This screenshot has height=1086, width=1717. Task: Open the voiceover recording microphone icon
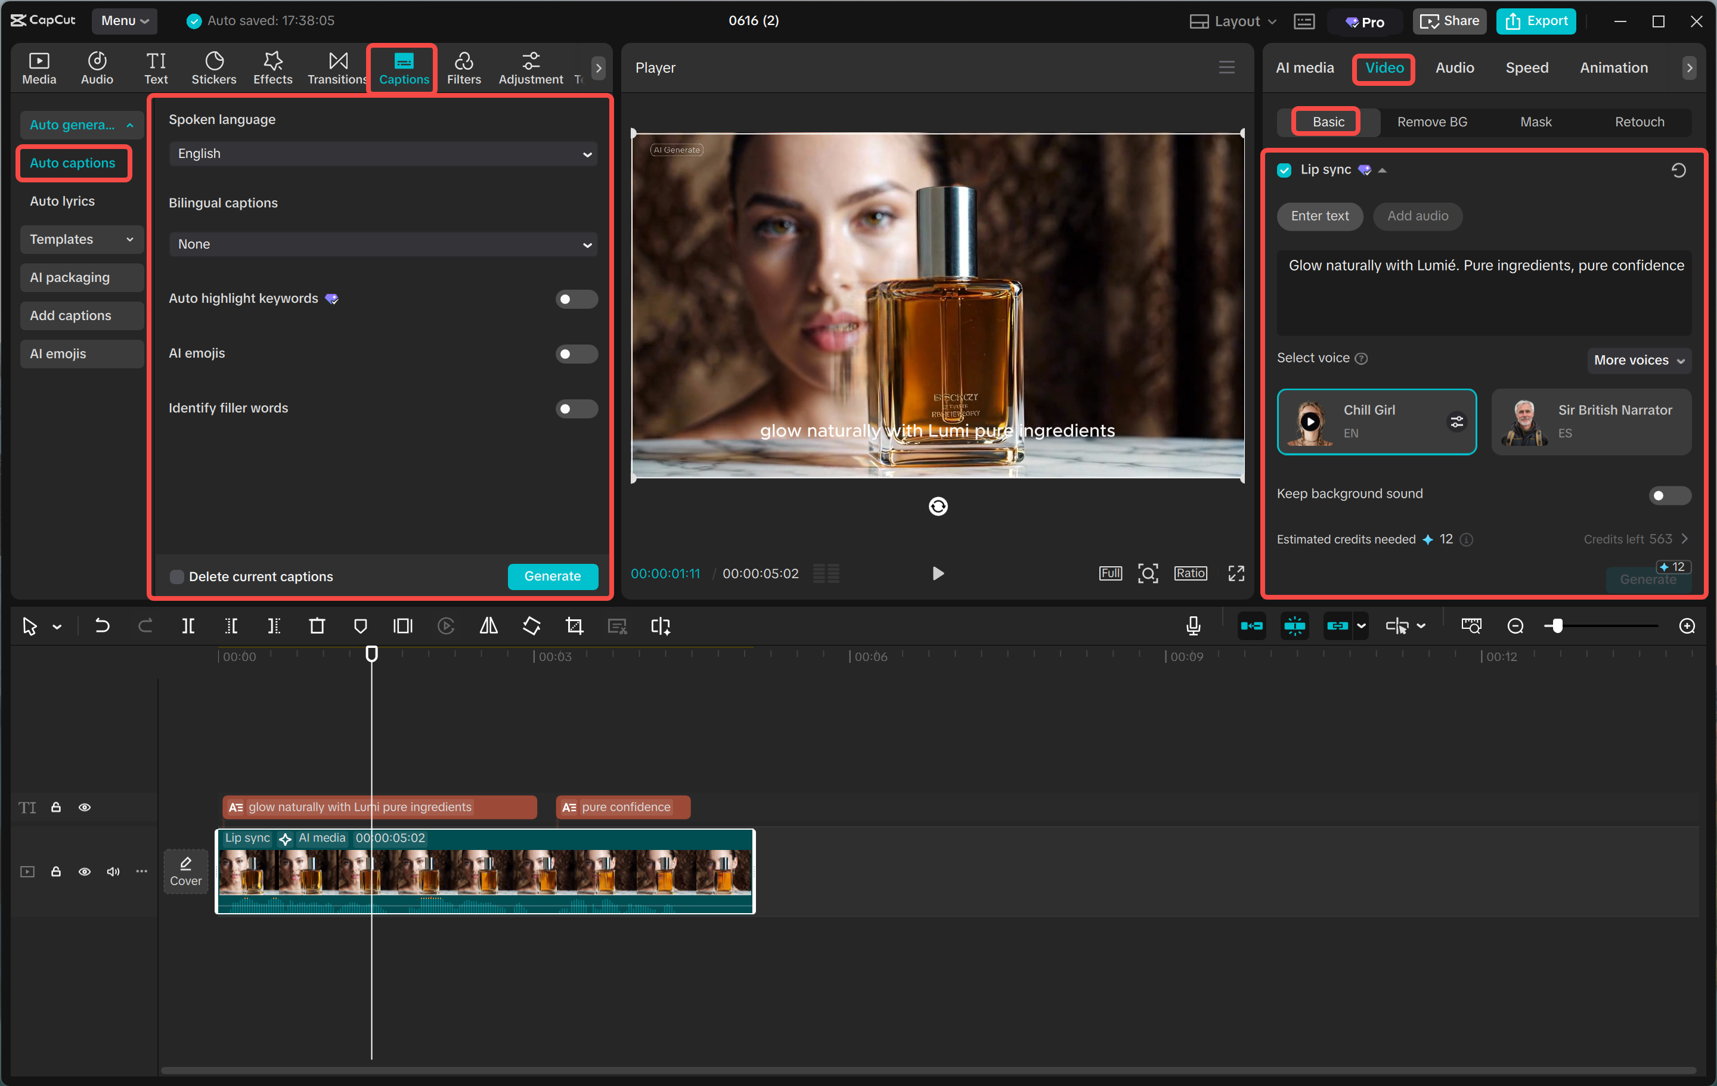click(x=1193, y=625)
